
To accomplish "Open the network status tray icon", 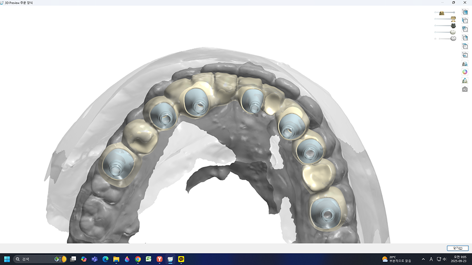I will (439, 259).
